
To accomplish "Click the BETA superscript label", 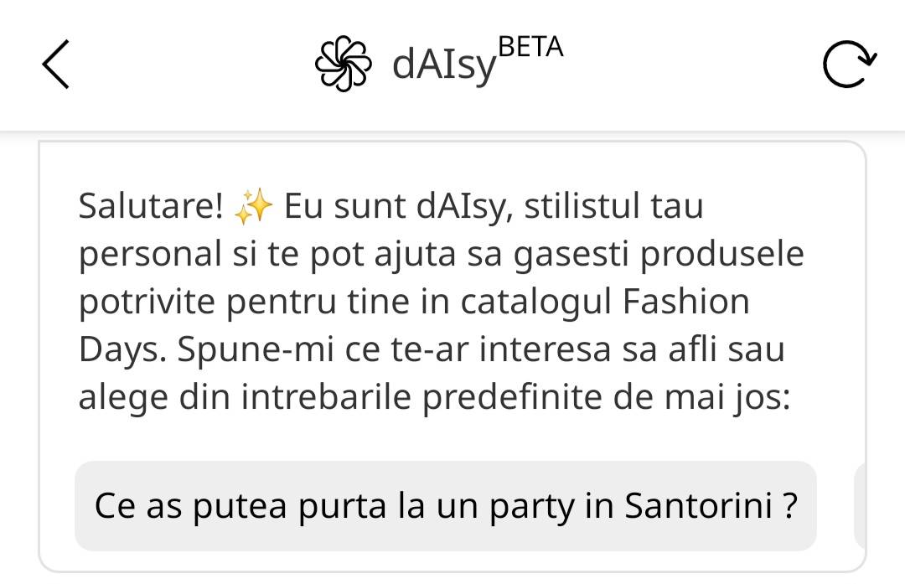I will point(530,47).
